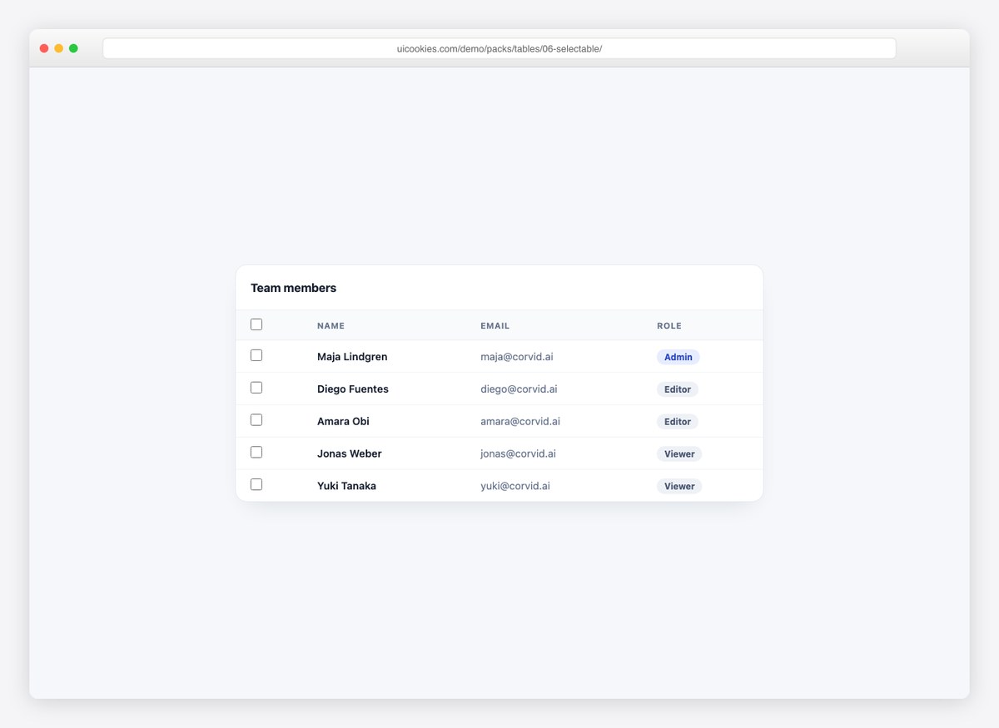Click the Team members heading

pyautogui.click(x=293, y=288)
